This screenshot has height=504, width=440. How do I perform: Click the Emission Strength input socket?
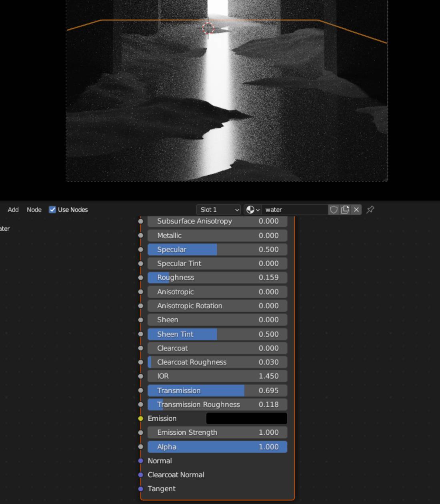point(141,433)
